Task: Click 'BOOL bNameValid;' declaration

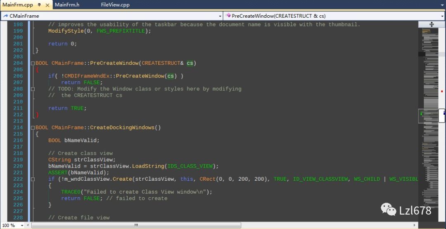Action: 74,140
